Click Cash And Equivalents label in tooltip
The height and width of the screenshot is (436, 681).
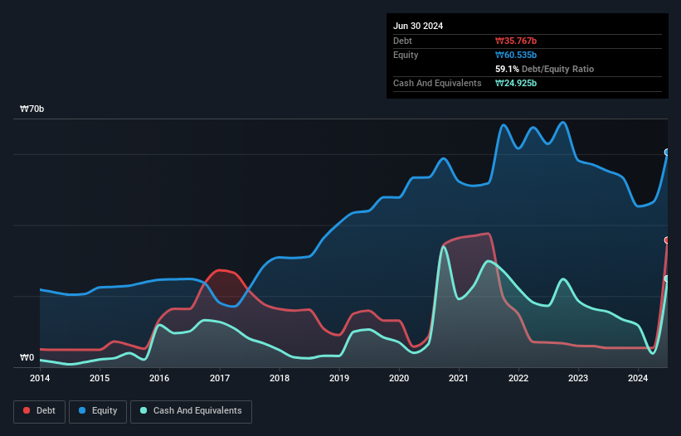click(437, 83)
